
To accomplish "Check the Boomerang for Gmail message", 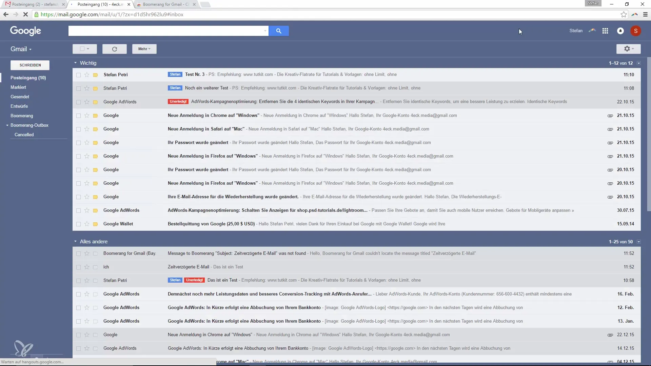I will click(x=78, y=253).
